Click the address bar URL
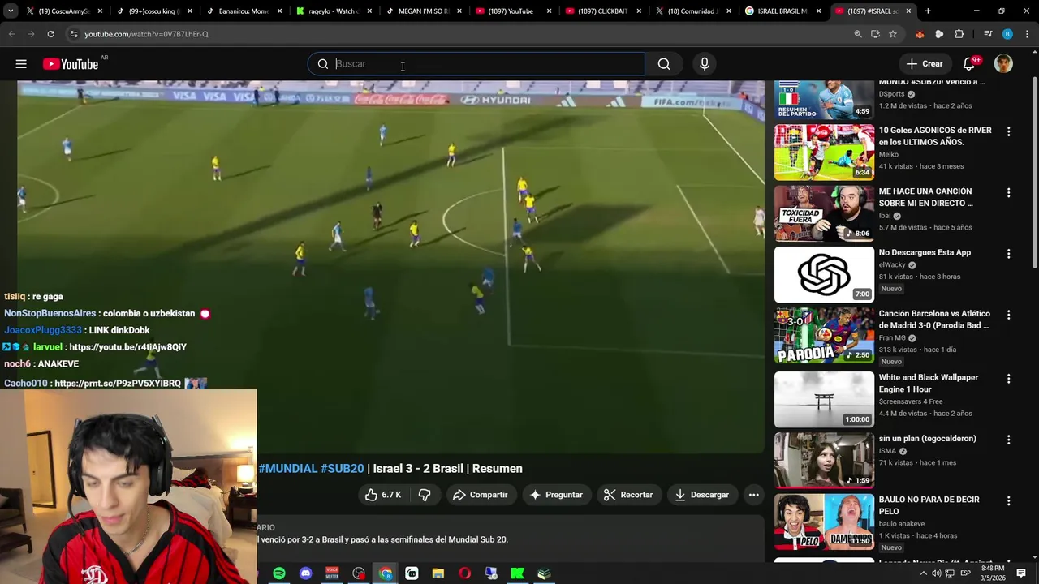1039x584 pixels. 146,34
